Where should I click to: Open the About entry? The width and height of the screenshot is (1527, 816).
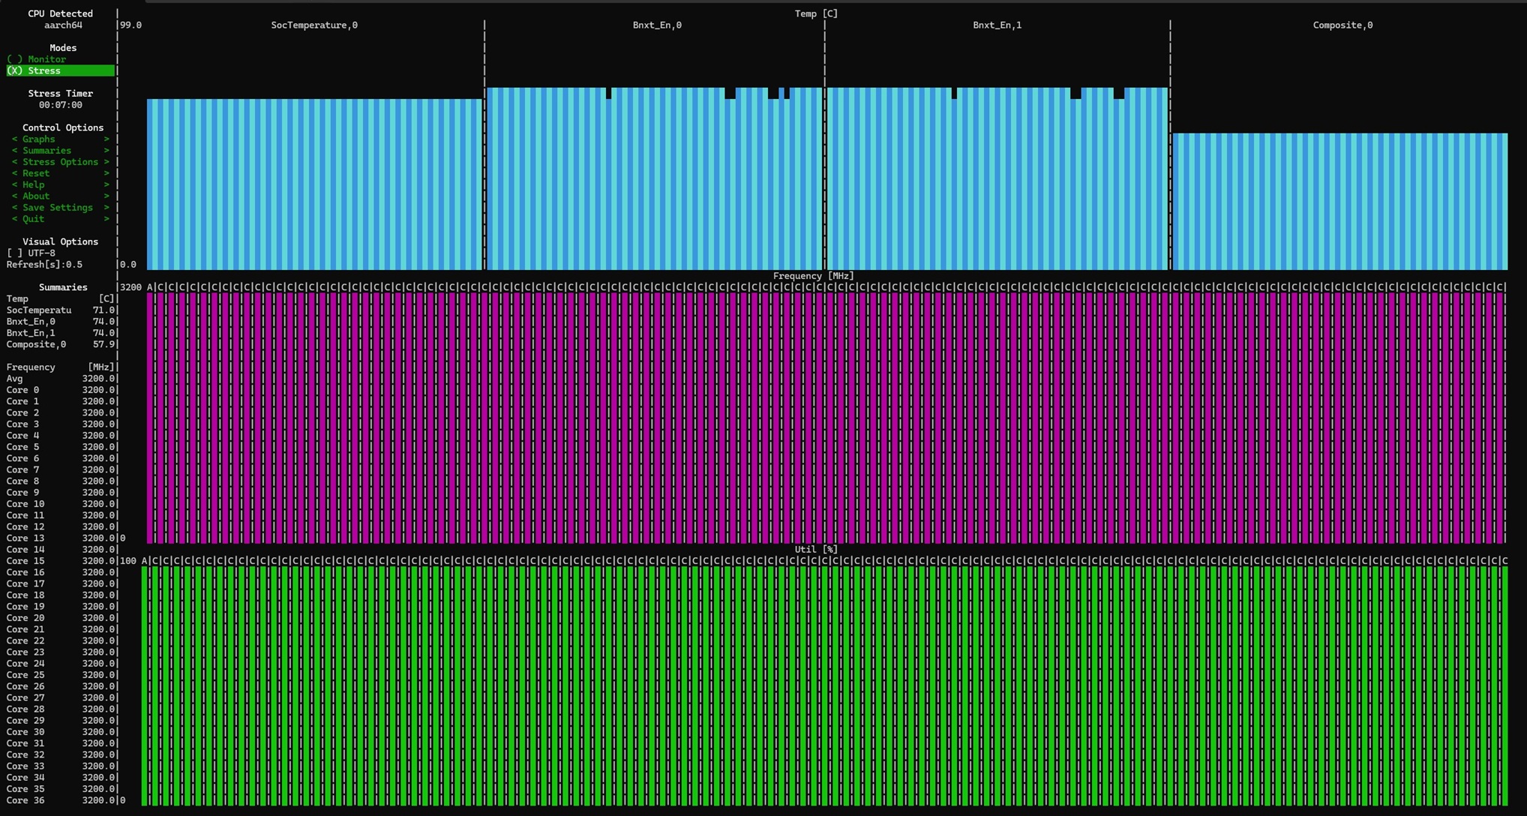(35, 196)
